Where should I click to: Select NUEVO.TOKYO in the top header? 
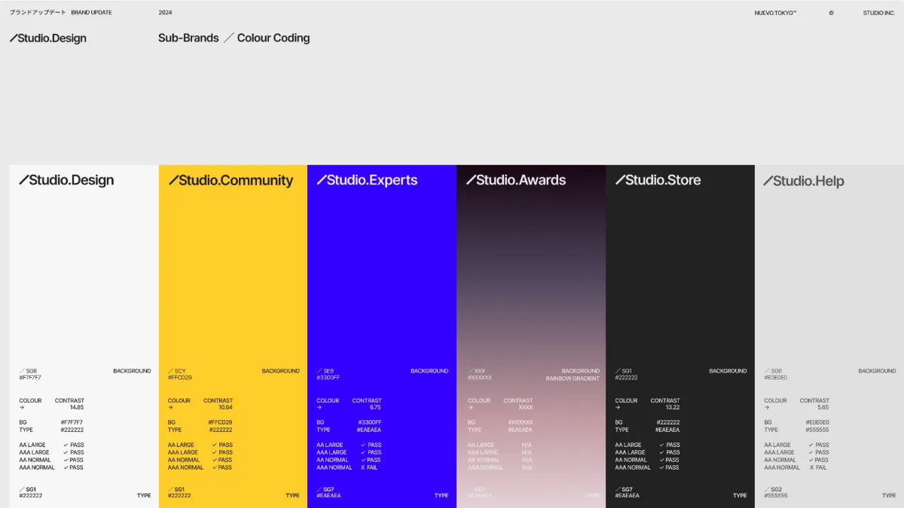775,13
